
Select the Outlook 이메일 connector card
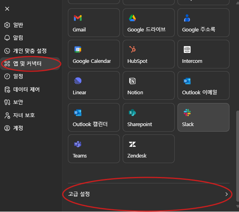point(203,86)
